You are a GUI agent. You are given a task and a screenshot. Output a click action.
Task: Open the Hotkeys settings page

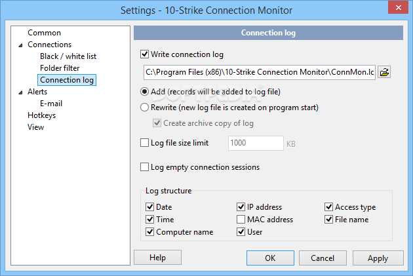click(x=41, y=115)
